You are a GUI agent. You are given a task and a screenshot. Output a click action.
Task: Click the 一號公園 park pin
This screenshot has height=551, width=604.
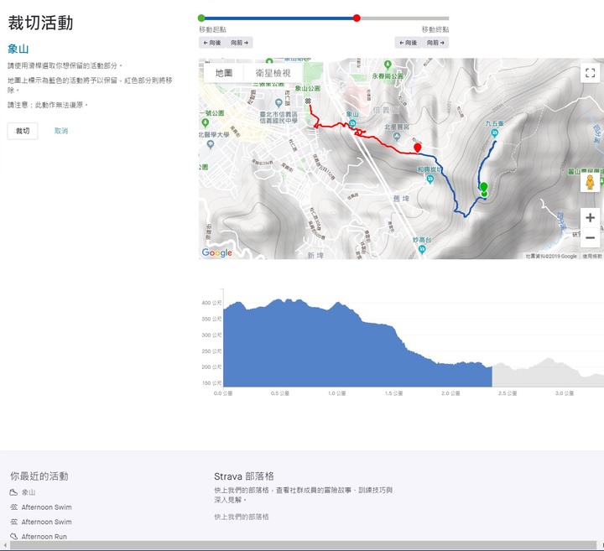point(206,122)
